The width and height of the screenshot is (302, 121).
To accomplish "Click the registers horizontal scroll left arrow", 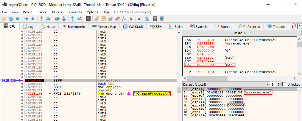I will click(x=185, y=78).
